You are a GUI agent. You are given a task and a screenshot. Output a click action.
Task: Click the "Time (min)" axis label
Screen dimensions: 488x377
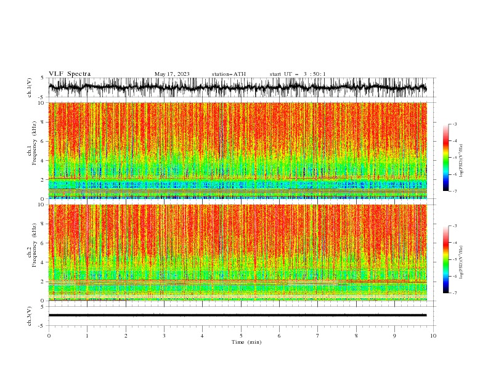246,342
